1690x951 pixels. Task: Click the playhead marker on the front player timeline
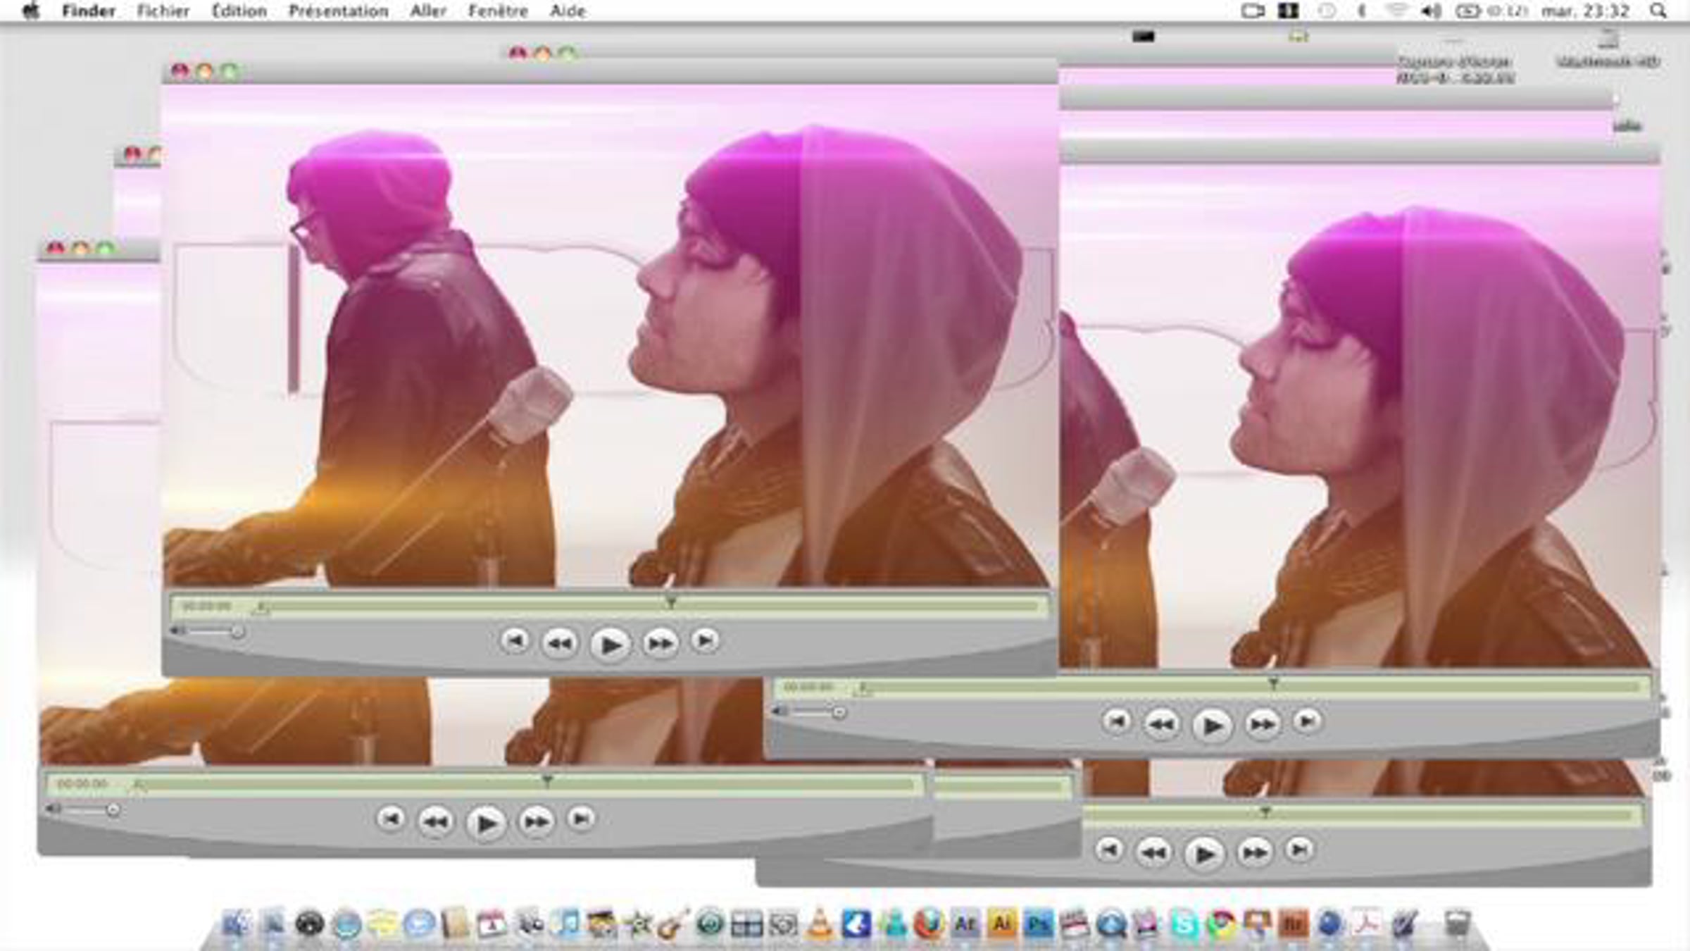(x=671, y=602)
